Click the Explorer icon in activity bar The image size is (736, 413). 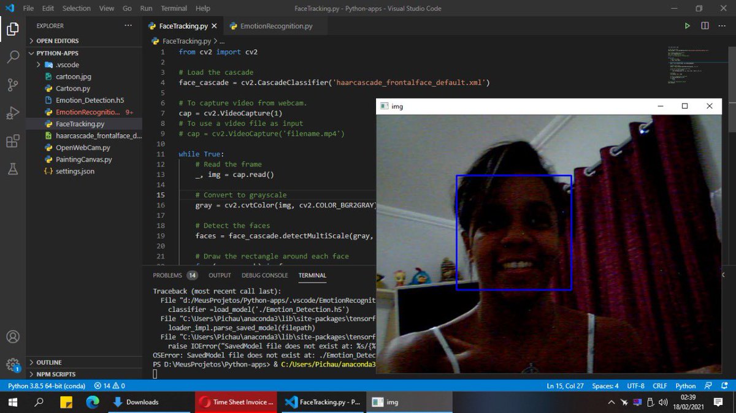13,29
